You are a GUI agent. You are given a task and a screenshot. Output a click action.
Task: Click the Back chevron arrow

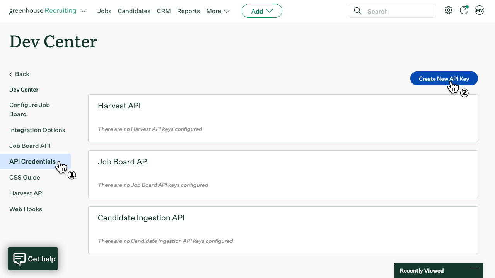coord(11,74)
